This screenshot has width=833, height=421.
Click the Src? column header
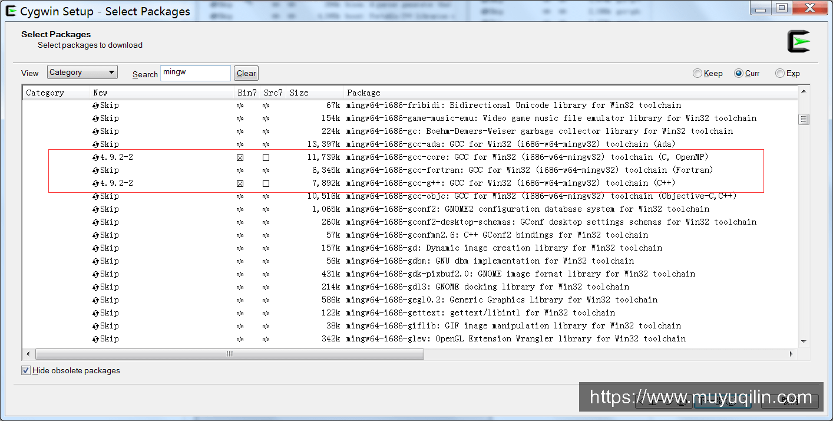pyautogui.click(x=273, y=93)
